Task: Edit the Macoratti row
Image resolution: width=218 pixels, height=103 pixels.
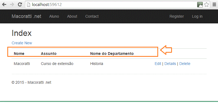Action: [x=158, y=64]
